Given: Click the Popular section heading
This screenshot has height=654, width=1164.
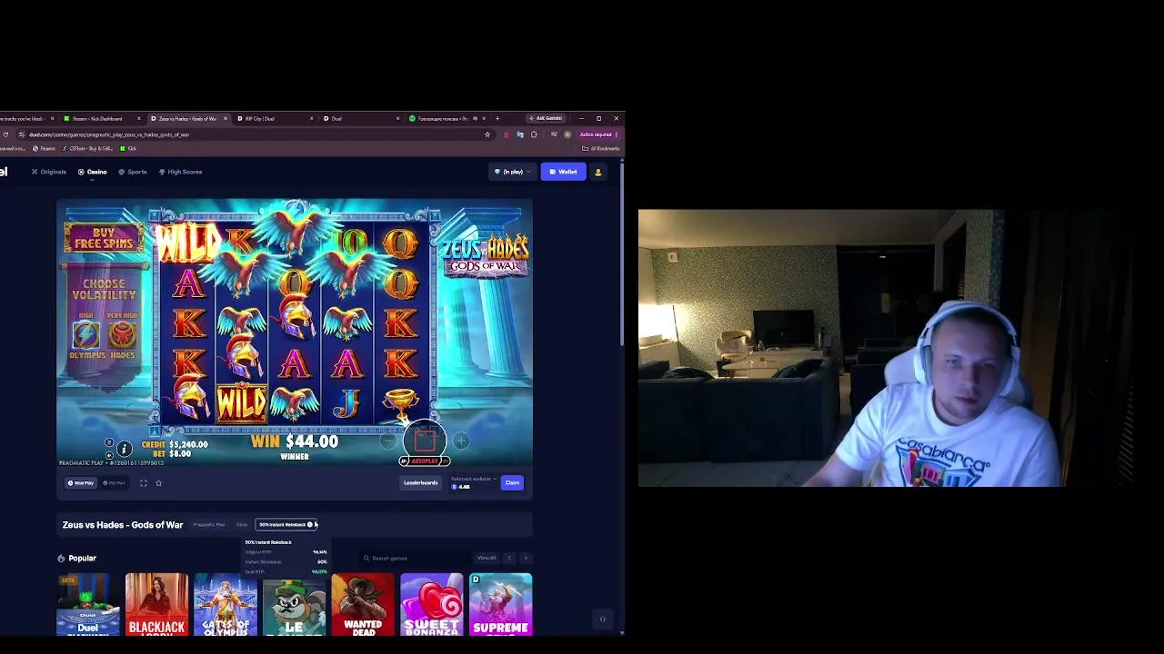Looking at the screenshot, I should click(76, 559).
